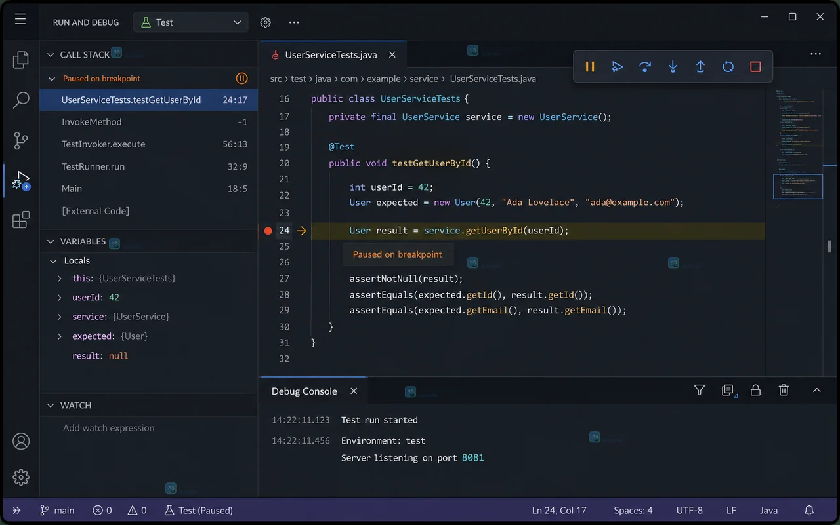Open launch configuration settings gear
The width and height of the screenshot is (840, 525).
click(x=265, y=22)
